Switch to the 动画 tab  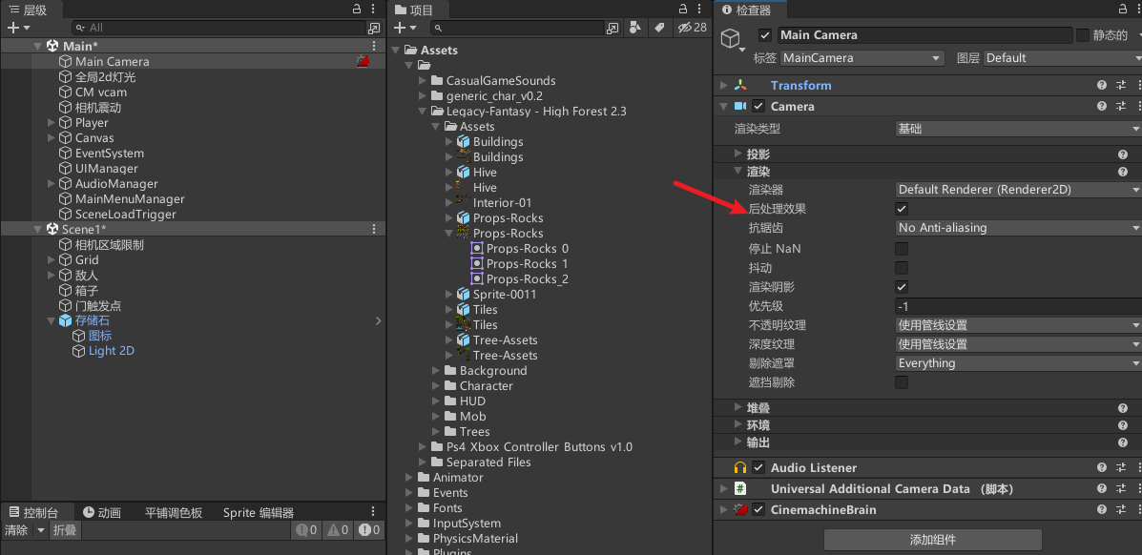pos(102,512)
